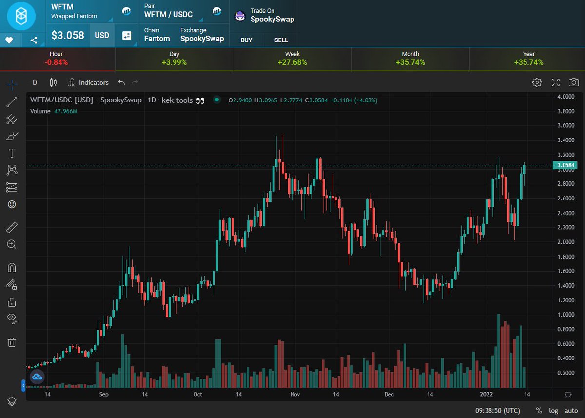Select the Text annotation tool
This screenshot has width=585, height=418.
pyautogui.click(x=12, y=153)
